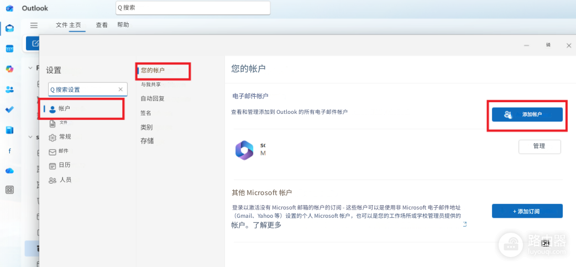Image resolution: width=576 pixels, height=267 pixels.
Task: Open the 文件 ribbon tab
Action: (62, 25)
